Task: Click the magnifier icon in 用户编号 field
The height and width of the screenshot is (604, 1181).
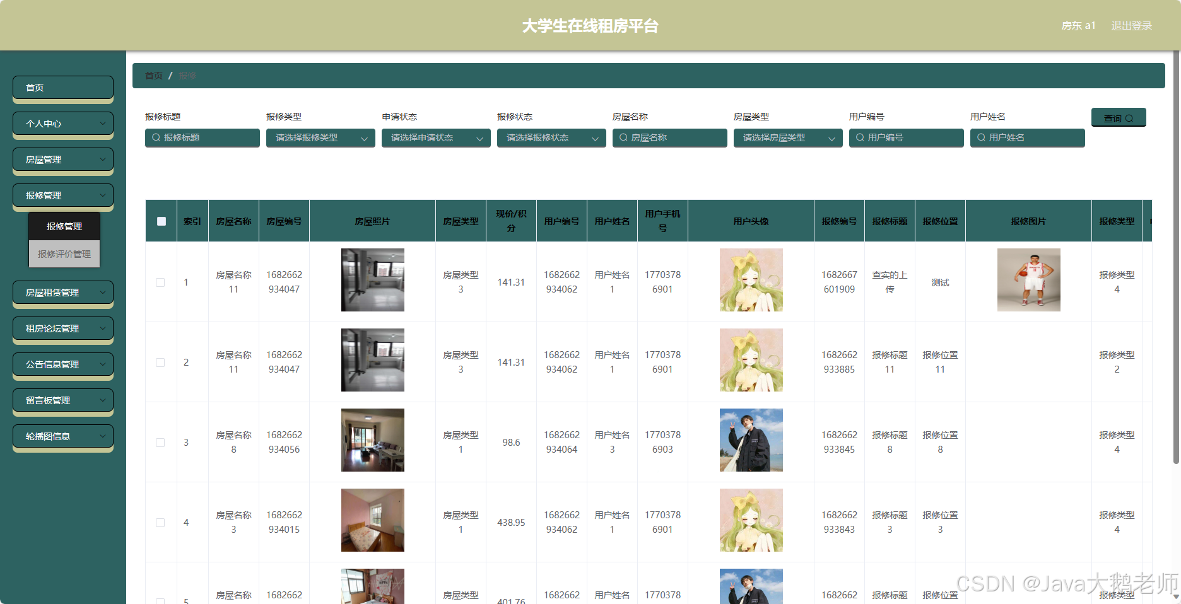Action: coord(860,137)
